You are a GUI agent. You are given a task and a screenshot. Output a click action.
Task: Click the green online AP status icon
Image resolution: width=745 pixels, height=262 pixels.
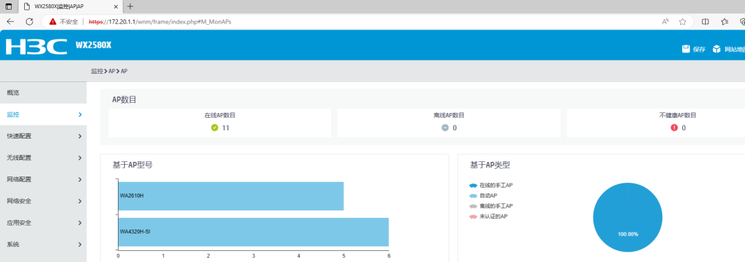coord(215,127)
